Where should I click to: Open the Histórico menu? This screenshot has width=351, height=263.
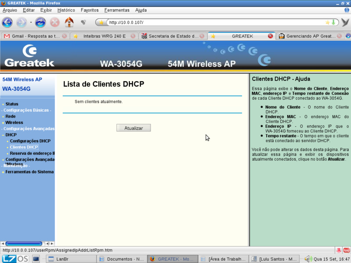pos(66,10)
